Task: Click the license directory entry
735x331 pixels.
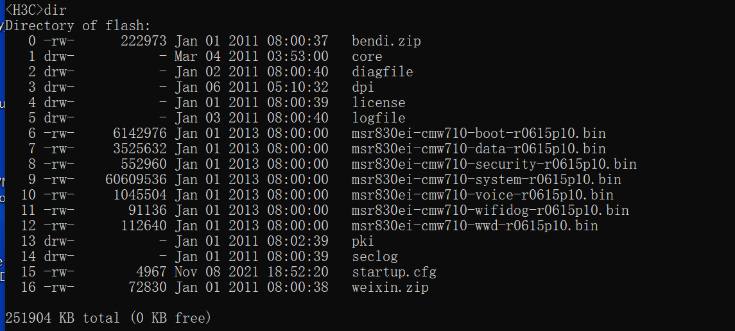Action: [x=379, y=103]
